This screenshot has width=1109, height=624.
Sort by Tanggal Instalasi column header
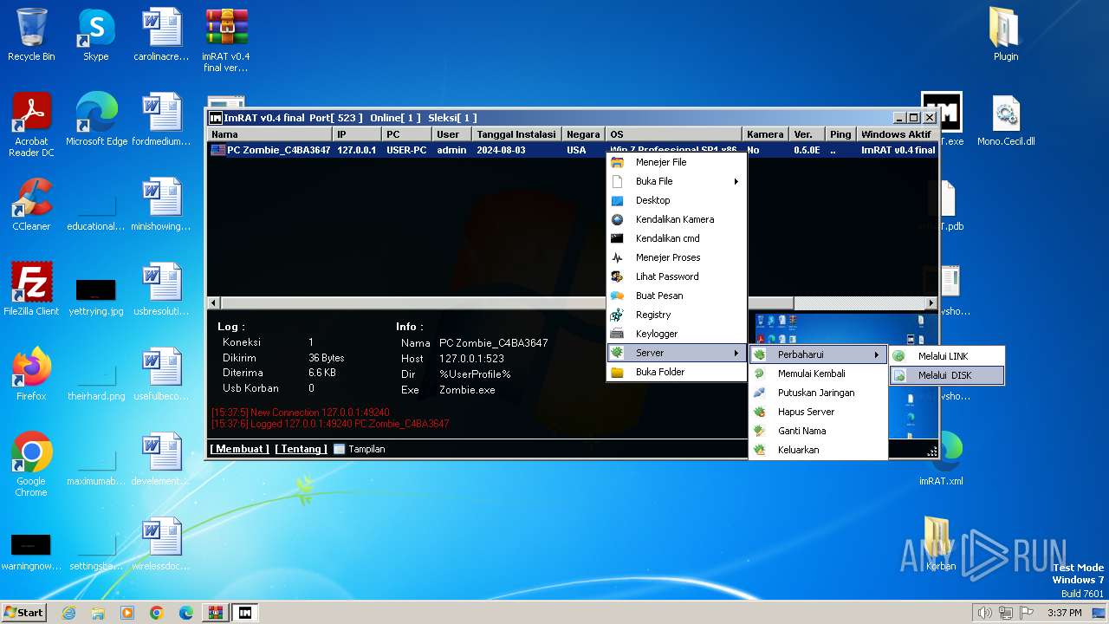point(516,134)
